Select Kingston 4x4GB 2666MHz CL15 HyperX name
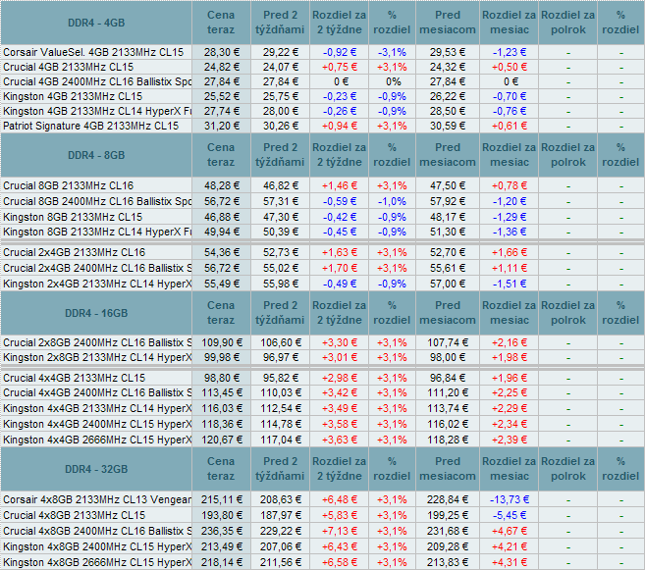 coord(97,440)
